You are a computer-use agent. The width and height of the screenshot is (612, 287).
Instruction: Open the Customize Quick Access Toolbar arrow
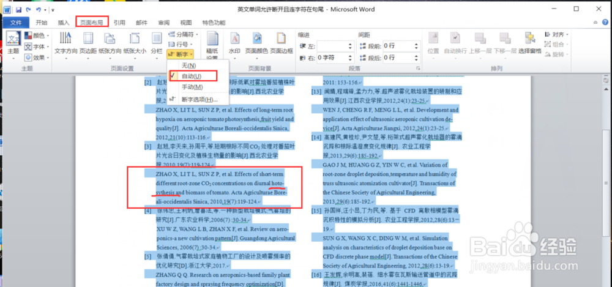53,10
